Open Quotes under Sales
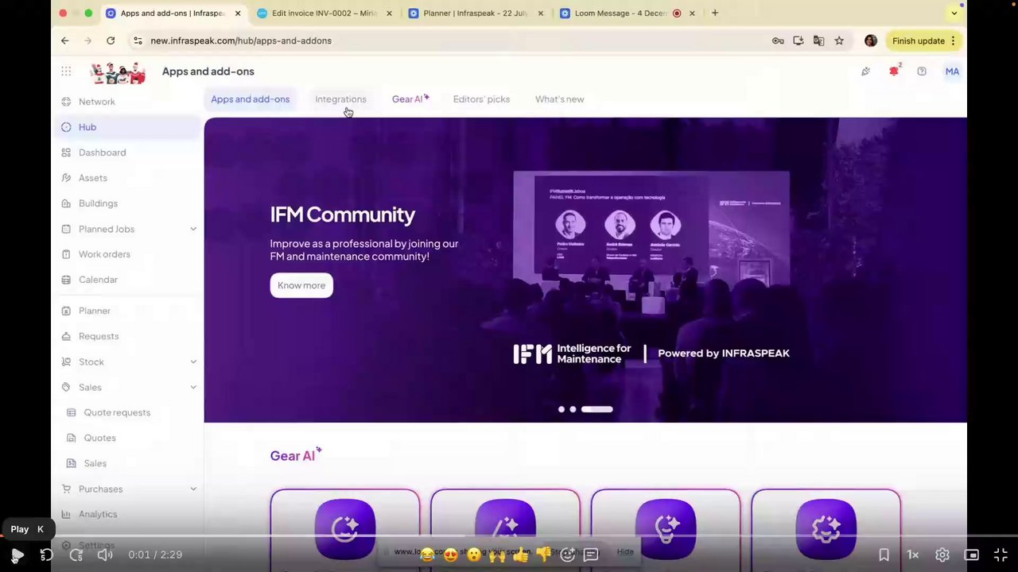 coord(100,438)
